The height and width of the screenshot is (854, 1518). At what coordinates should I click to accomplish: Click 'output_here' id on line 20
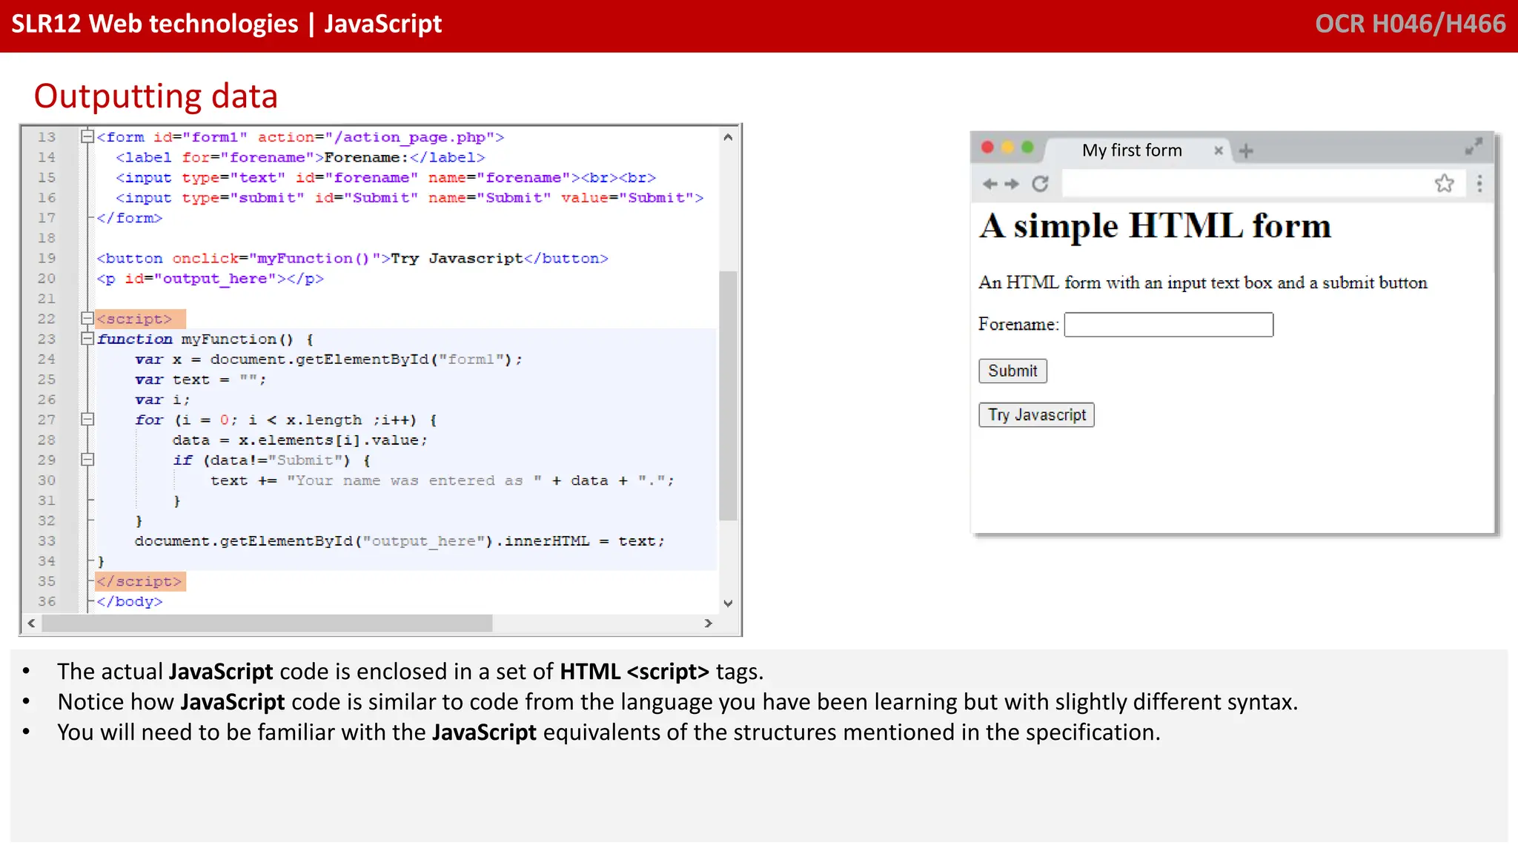pos(214,279)
